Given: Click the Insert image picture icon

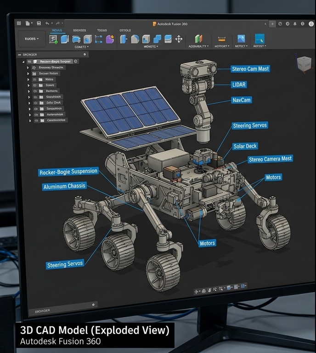Looking at the screenshot, I should pyautogui.click(x=241, y=39).
